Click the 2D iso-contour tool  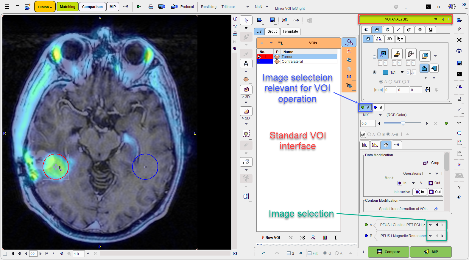(x=246, y=111)
